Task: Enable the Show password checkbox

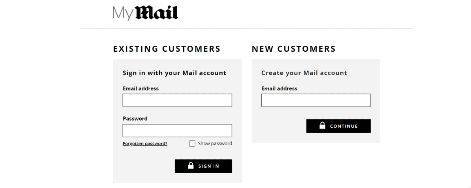Action: tap(192, 143)
